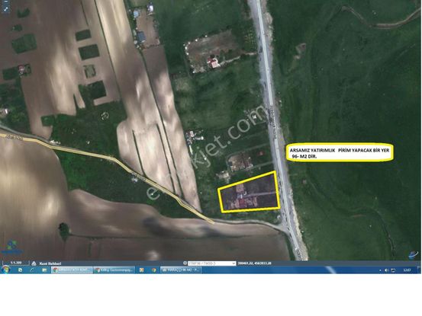Click the fullscreen expand icon at map top-left
Screen dimensions: 422x316
click(x=5, y=9)
